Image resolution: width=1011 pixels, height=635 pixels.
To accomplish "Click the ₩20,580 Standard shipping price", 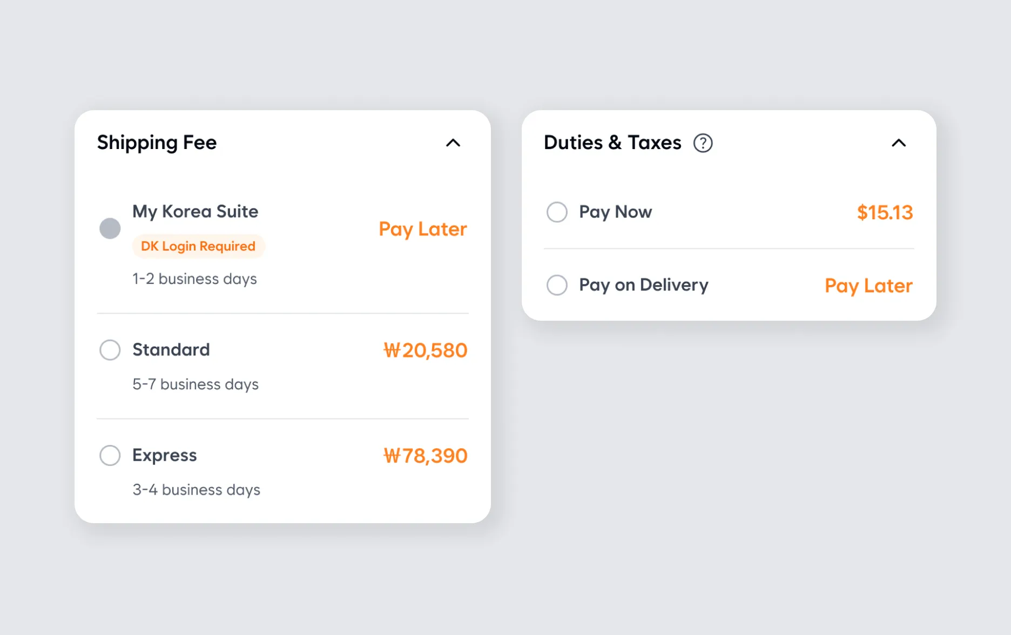I will click(x=425, y=350).
